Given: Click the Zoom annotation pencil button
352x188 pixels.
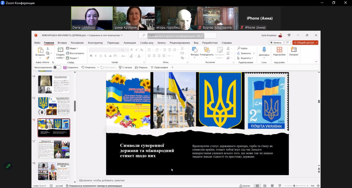Looking at the screenshot, I should pos(8,166).
